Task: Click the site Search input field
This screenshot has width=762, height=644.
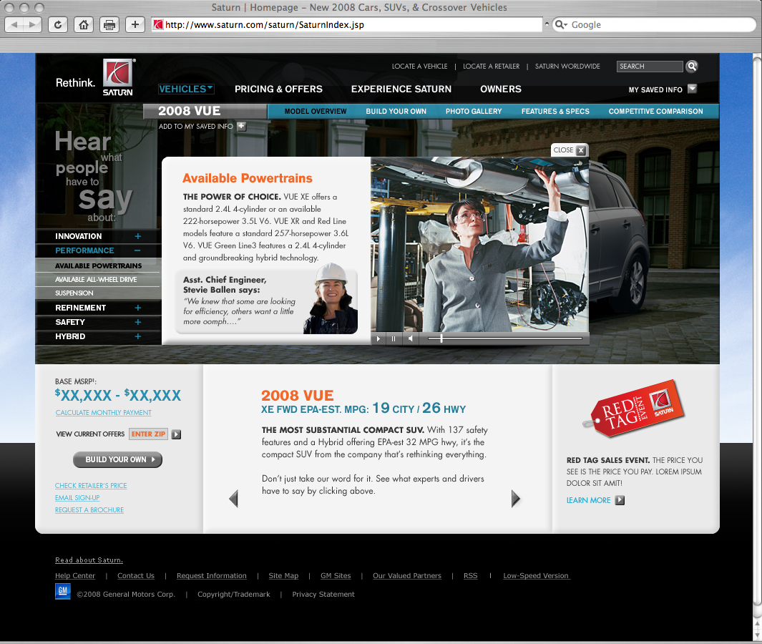Action: 650,66
